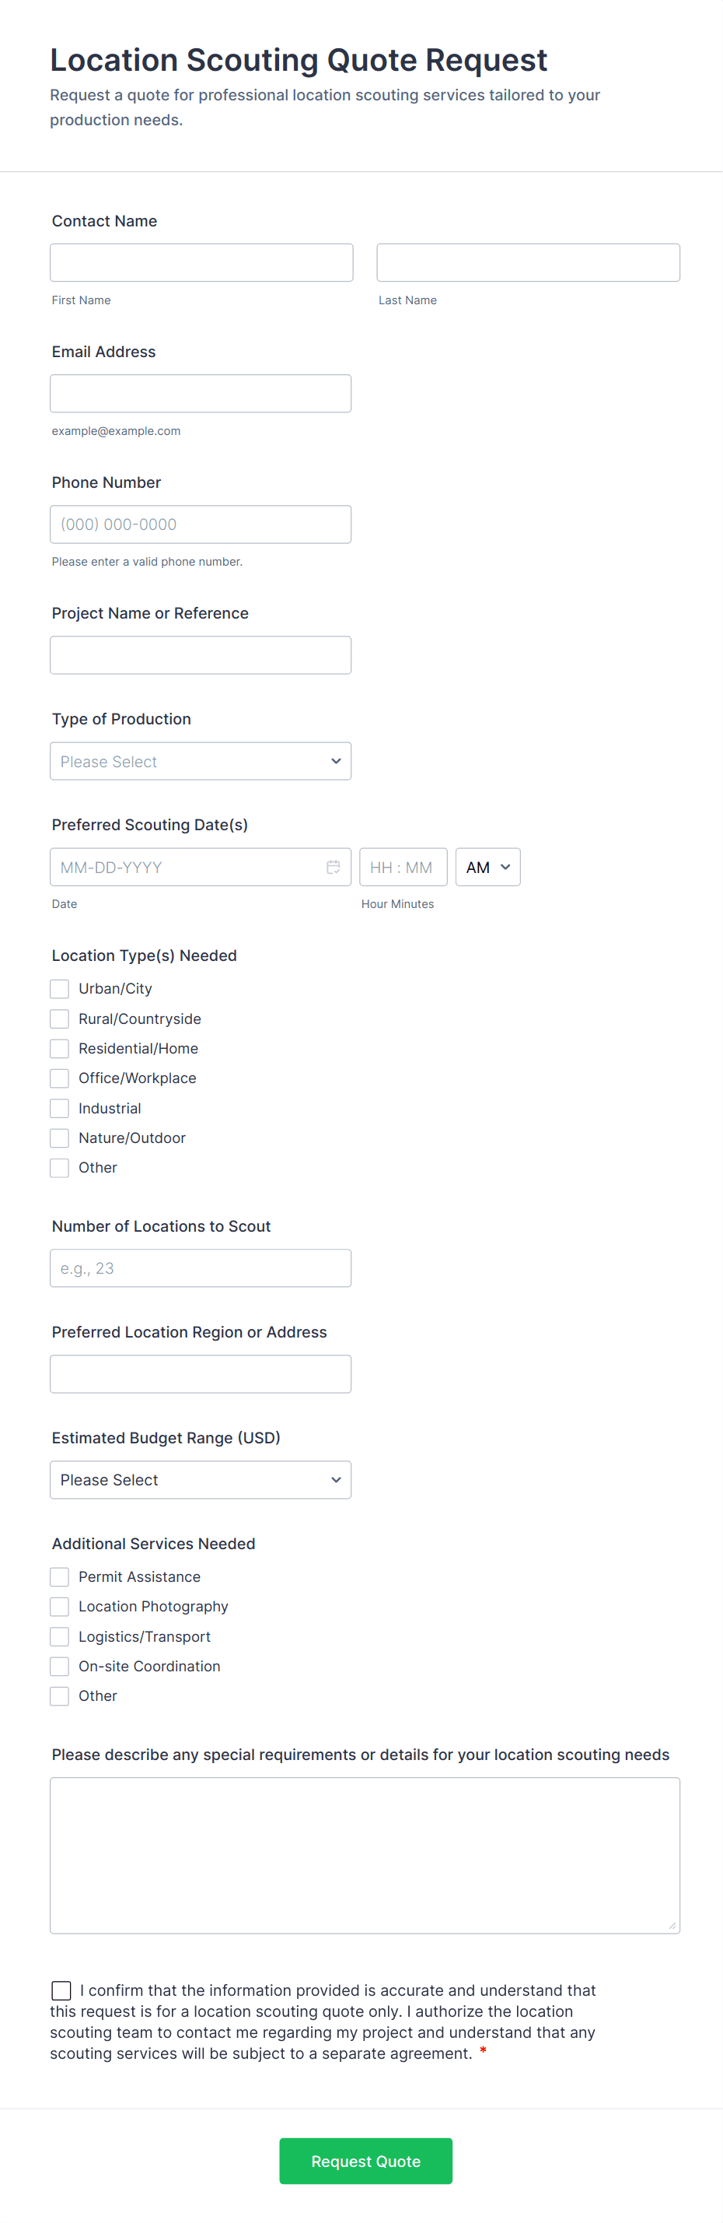Tick the Rural/Countryside option

tap(59, 1019)
